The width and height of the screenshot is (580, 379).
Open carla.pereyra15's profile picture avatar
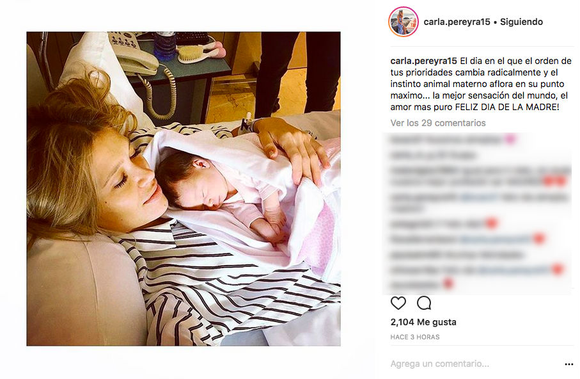tap(404, 22)
